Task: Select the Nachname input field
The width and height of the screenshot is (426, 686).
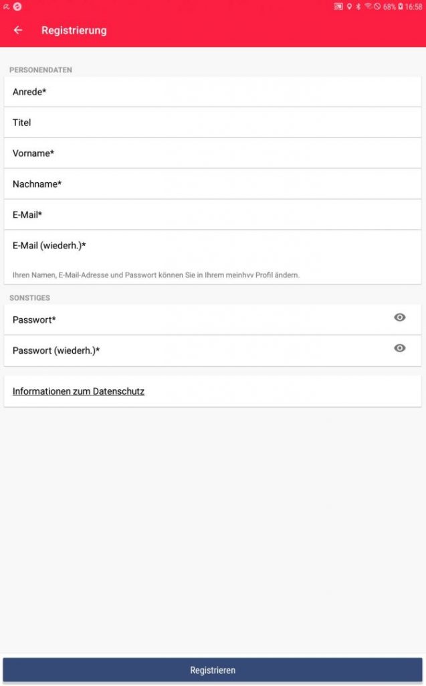Action: tap(213, 184)
